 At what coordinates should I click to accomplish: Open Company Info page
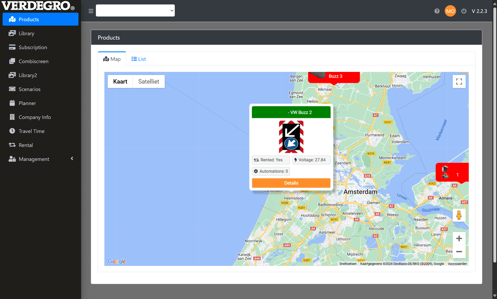coord(40,117)
